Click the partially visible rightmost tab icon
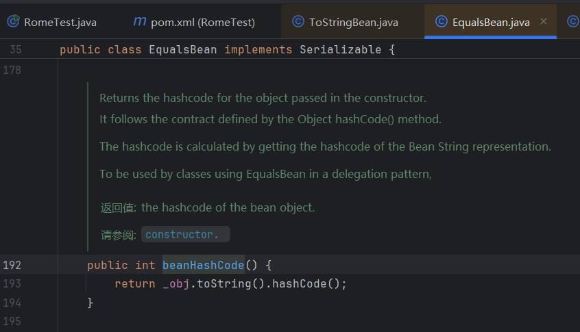580x332 pixels. [573, 22]
